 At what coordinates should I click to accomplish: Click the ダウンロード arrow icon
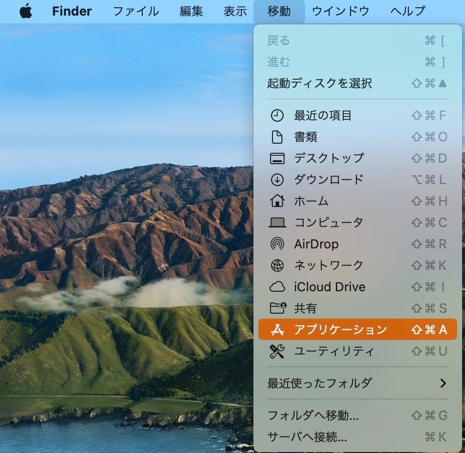click(277, 180)
